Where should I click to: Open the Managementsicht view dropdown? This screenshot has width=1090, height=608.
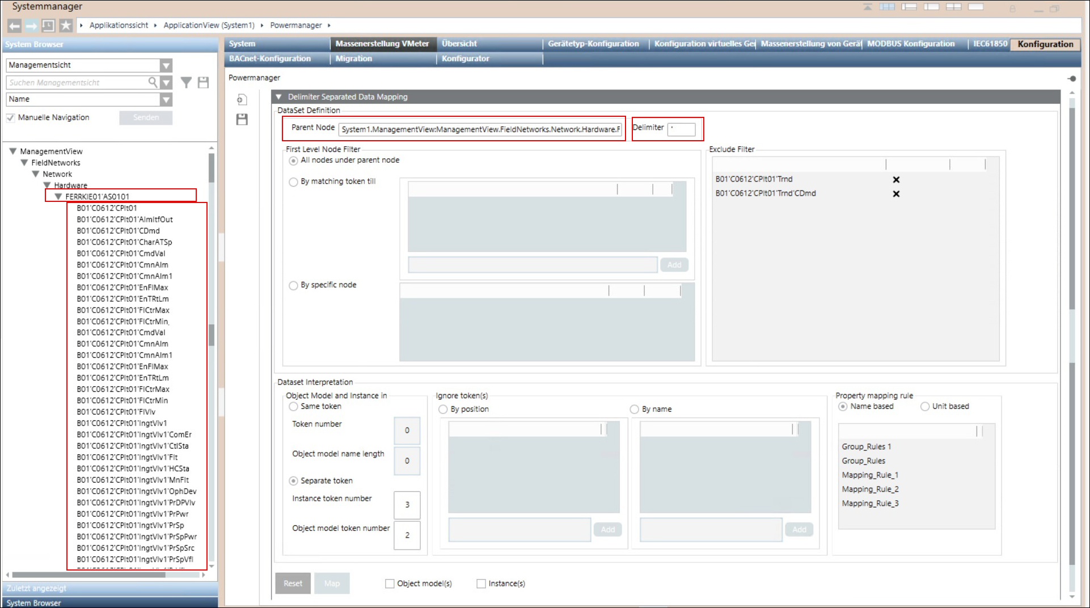coord(166,66)
